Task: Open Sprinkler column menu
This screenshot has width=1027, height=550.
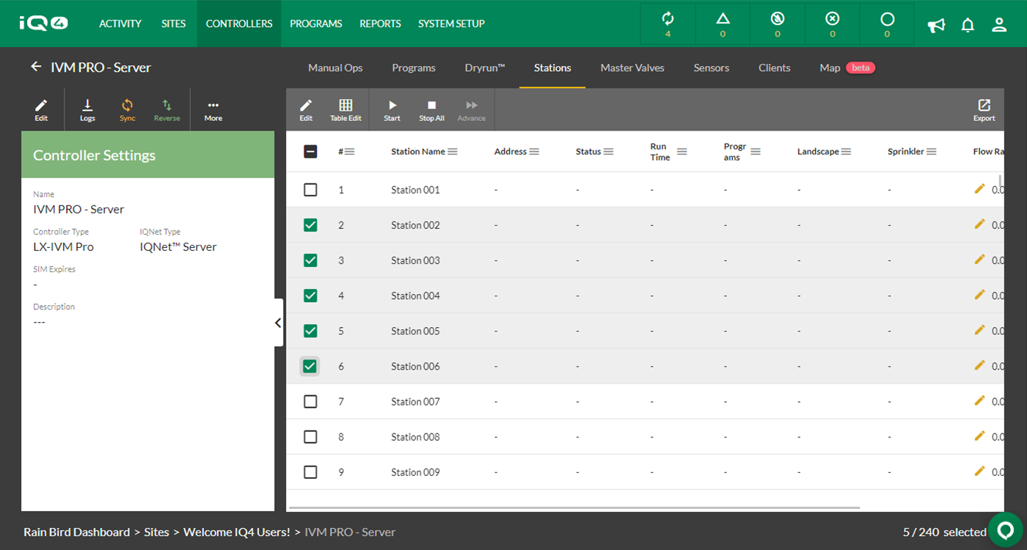Action: 931,152
